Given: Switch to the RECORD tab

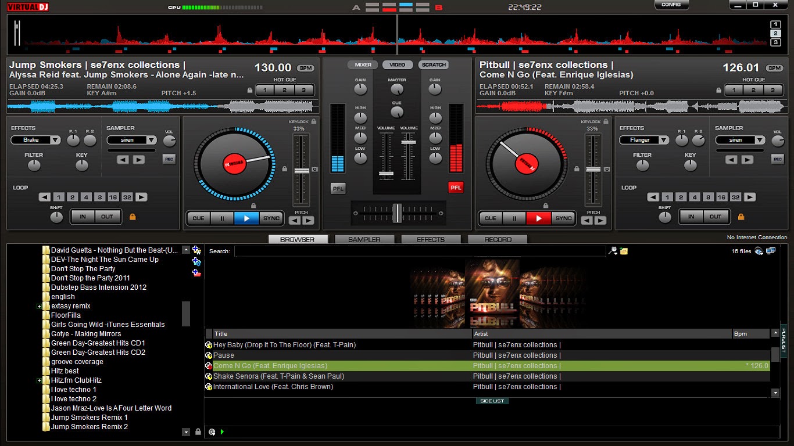Looking at the screenshot, I should [x=498, y=239].
